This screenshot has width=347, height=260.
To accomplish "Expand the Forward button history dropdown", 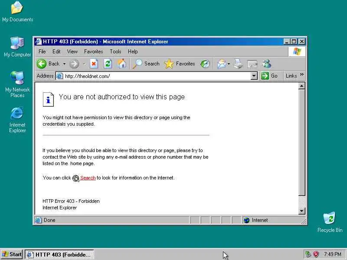I will click(84, 64).
